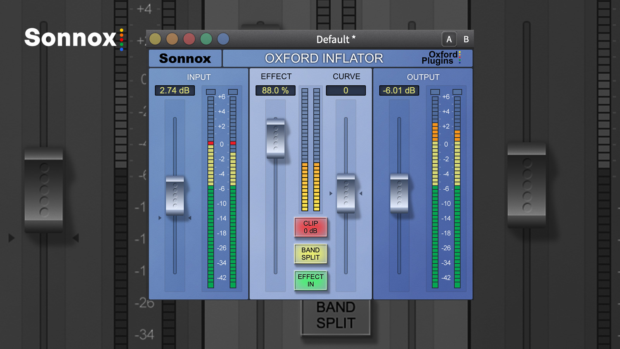Click the input left channel level meter

coord(210,192)
